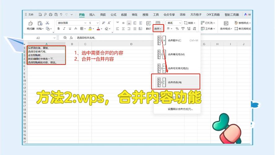Screen dimensions: 275x155
Task: Align text to bottom of cell
Action: tap(129, 23)
